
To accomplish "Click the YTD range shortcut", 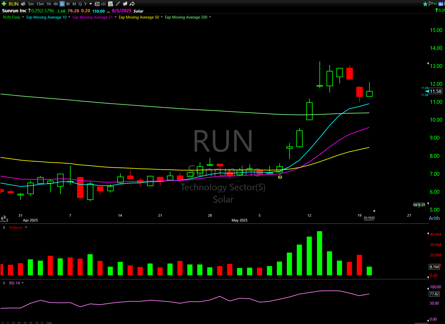I will (x=13, y=323).
